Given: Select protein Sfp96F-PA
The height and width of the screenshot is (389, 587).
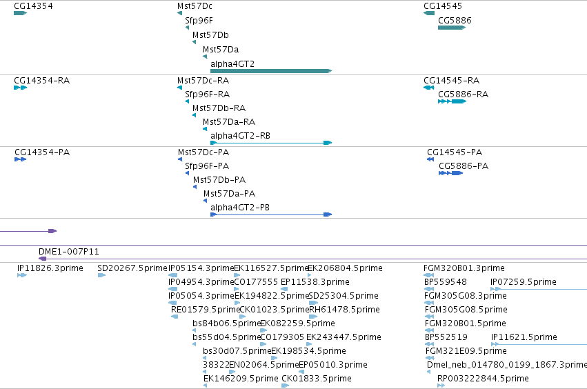Looking at the screenshot, I should point(207,166).
